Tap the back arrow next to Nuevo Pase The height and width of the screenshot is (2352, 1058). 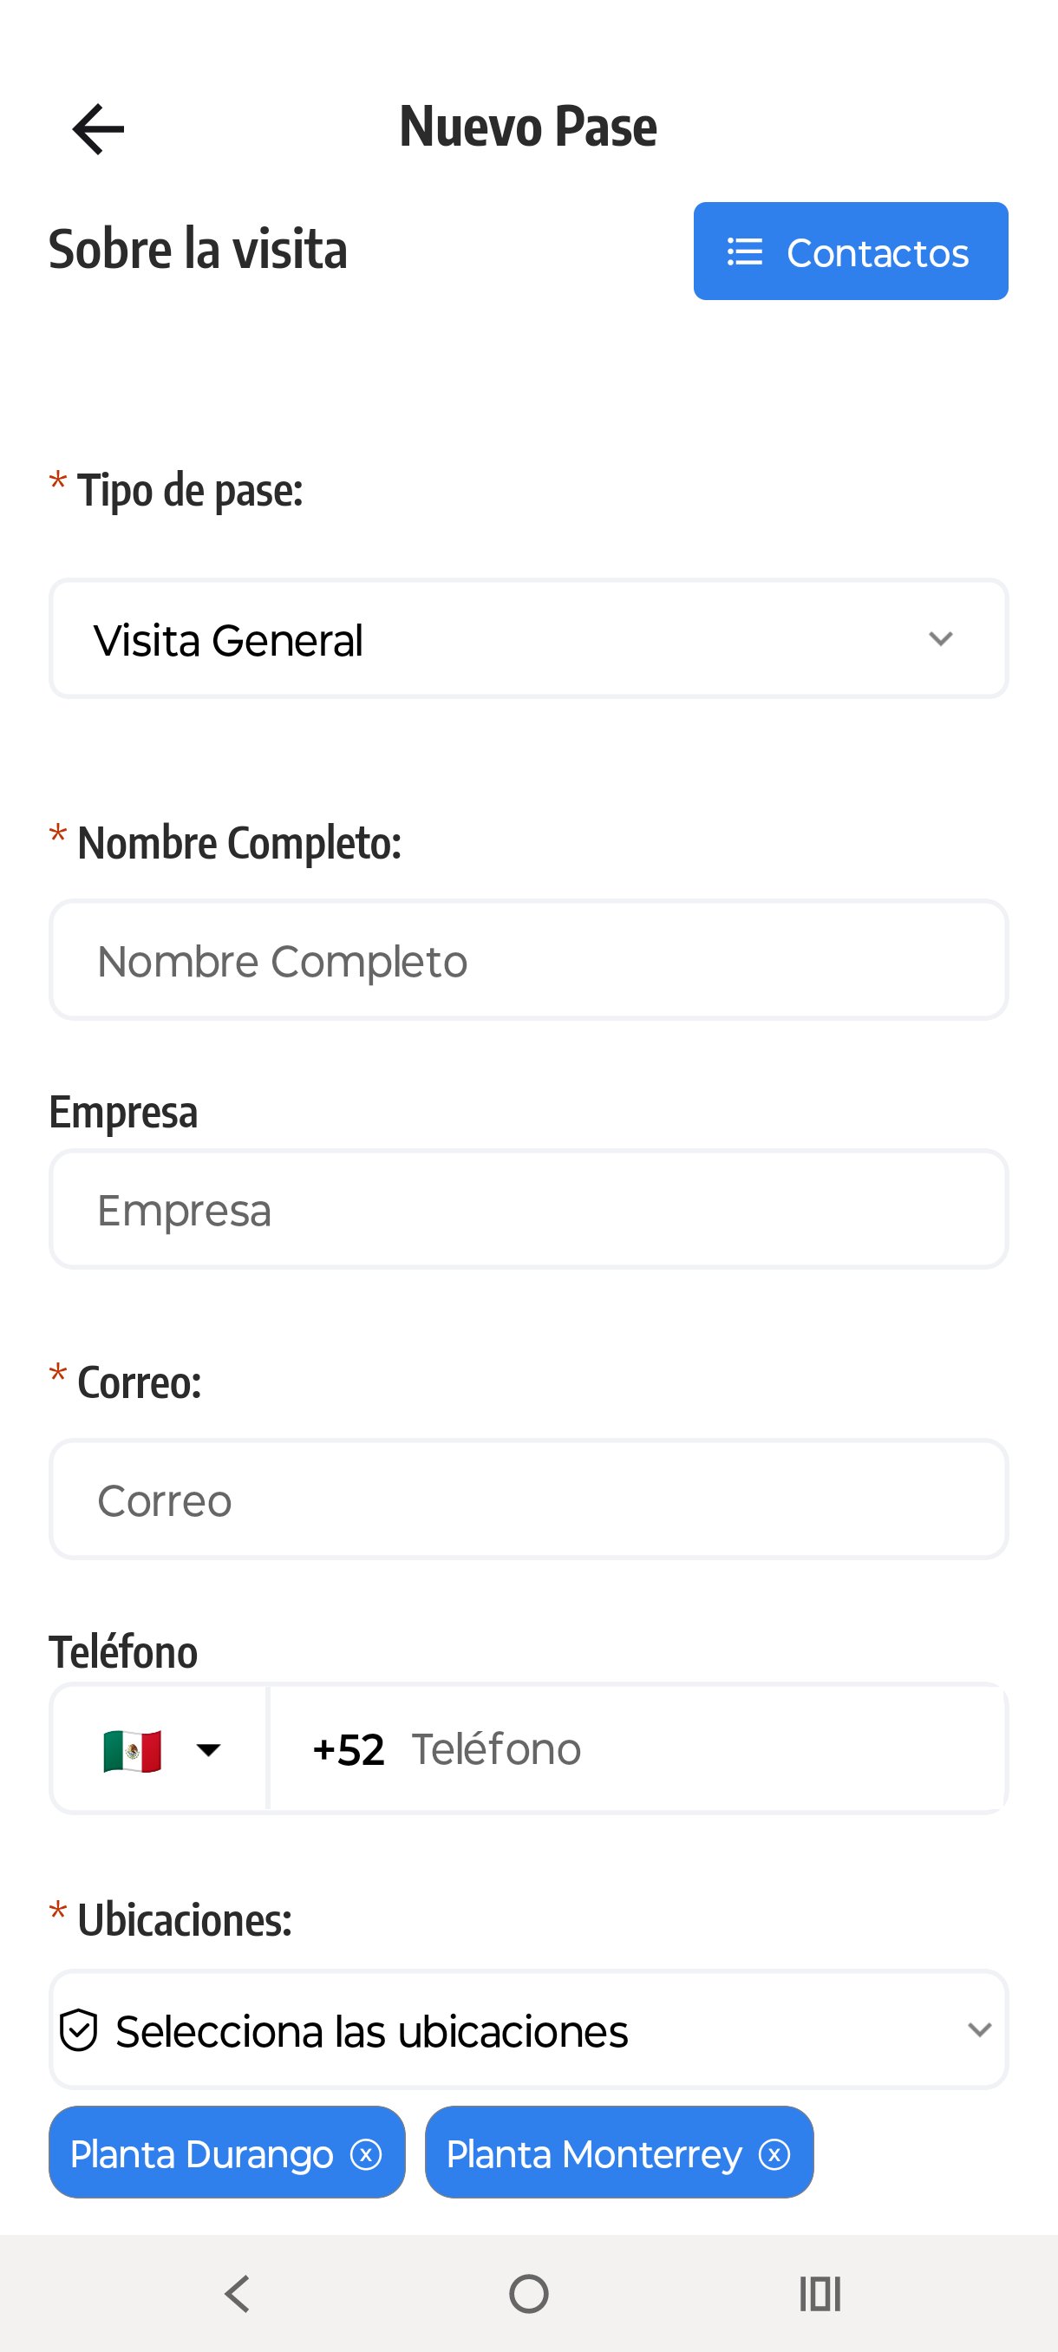click(x=99, y=128)
